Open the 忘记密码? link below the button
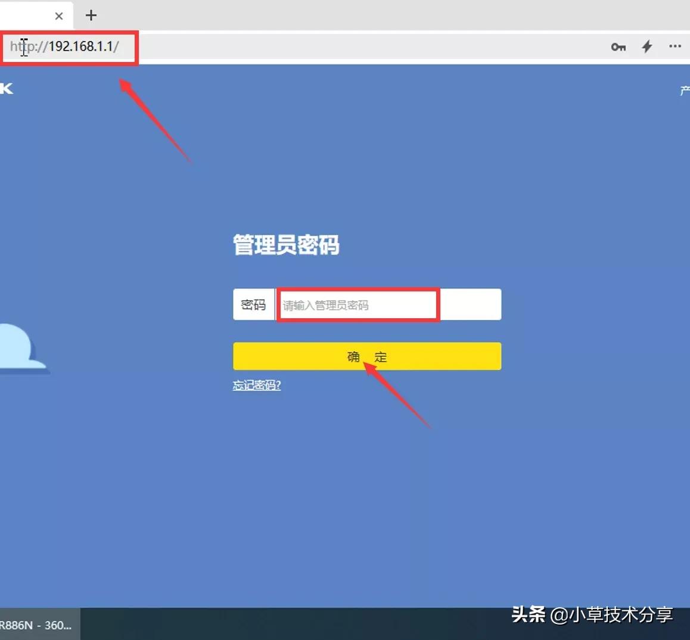 click(256, 385)
